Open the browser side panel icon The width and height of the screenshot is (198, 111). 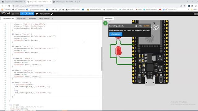[196, 6]
